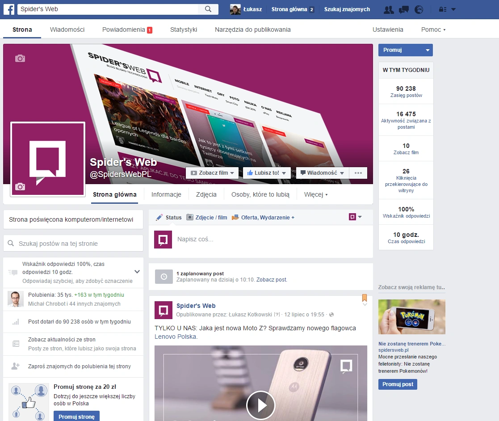
Task: Click the 12 lipiec o 19:55 timestamp
Action: (304, 315)
